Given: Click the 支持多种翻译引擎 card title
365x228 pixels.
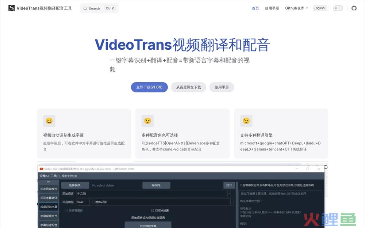Looking at the screenshot, I should pyautogui.click(x=256, y=135).
